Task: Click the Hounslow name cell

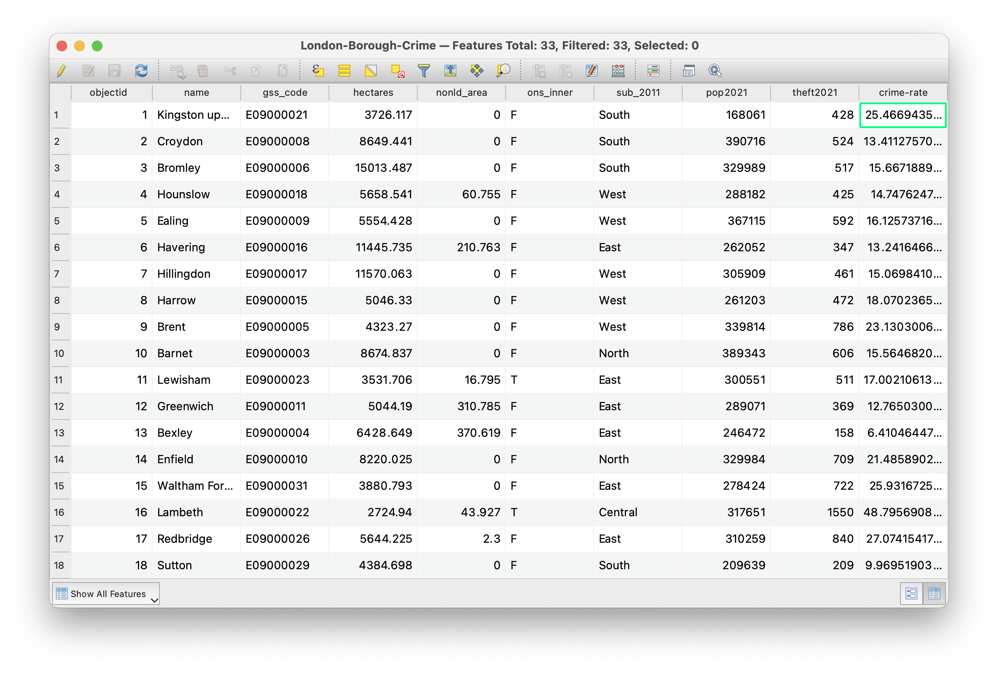Action: [197, 195]
